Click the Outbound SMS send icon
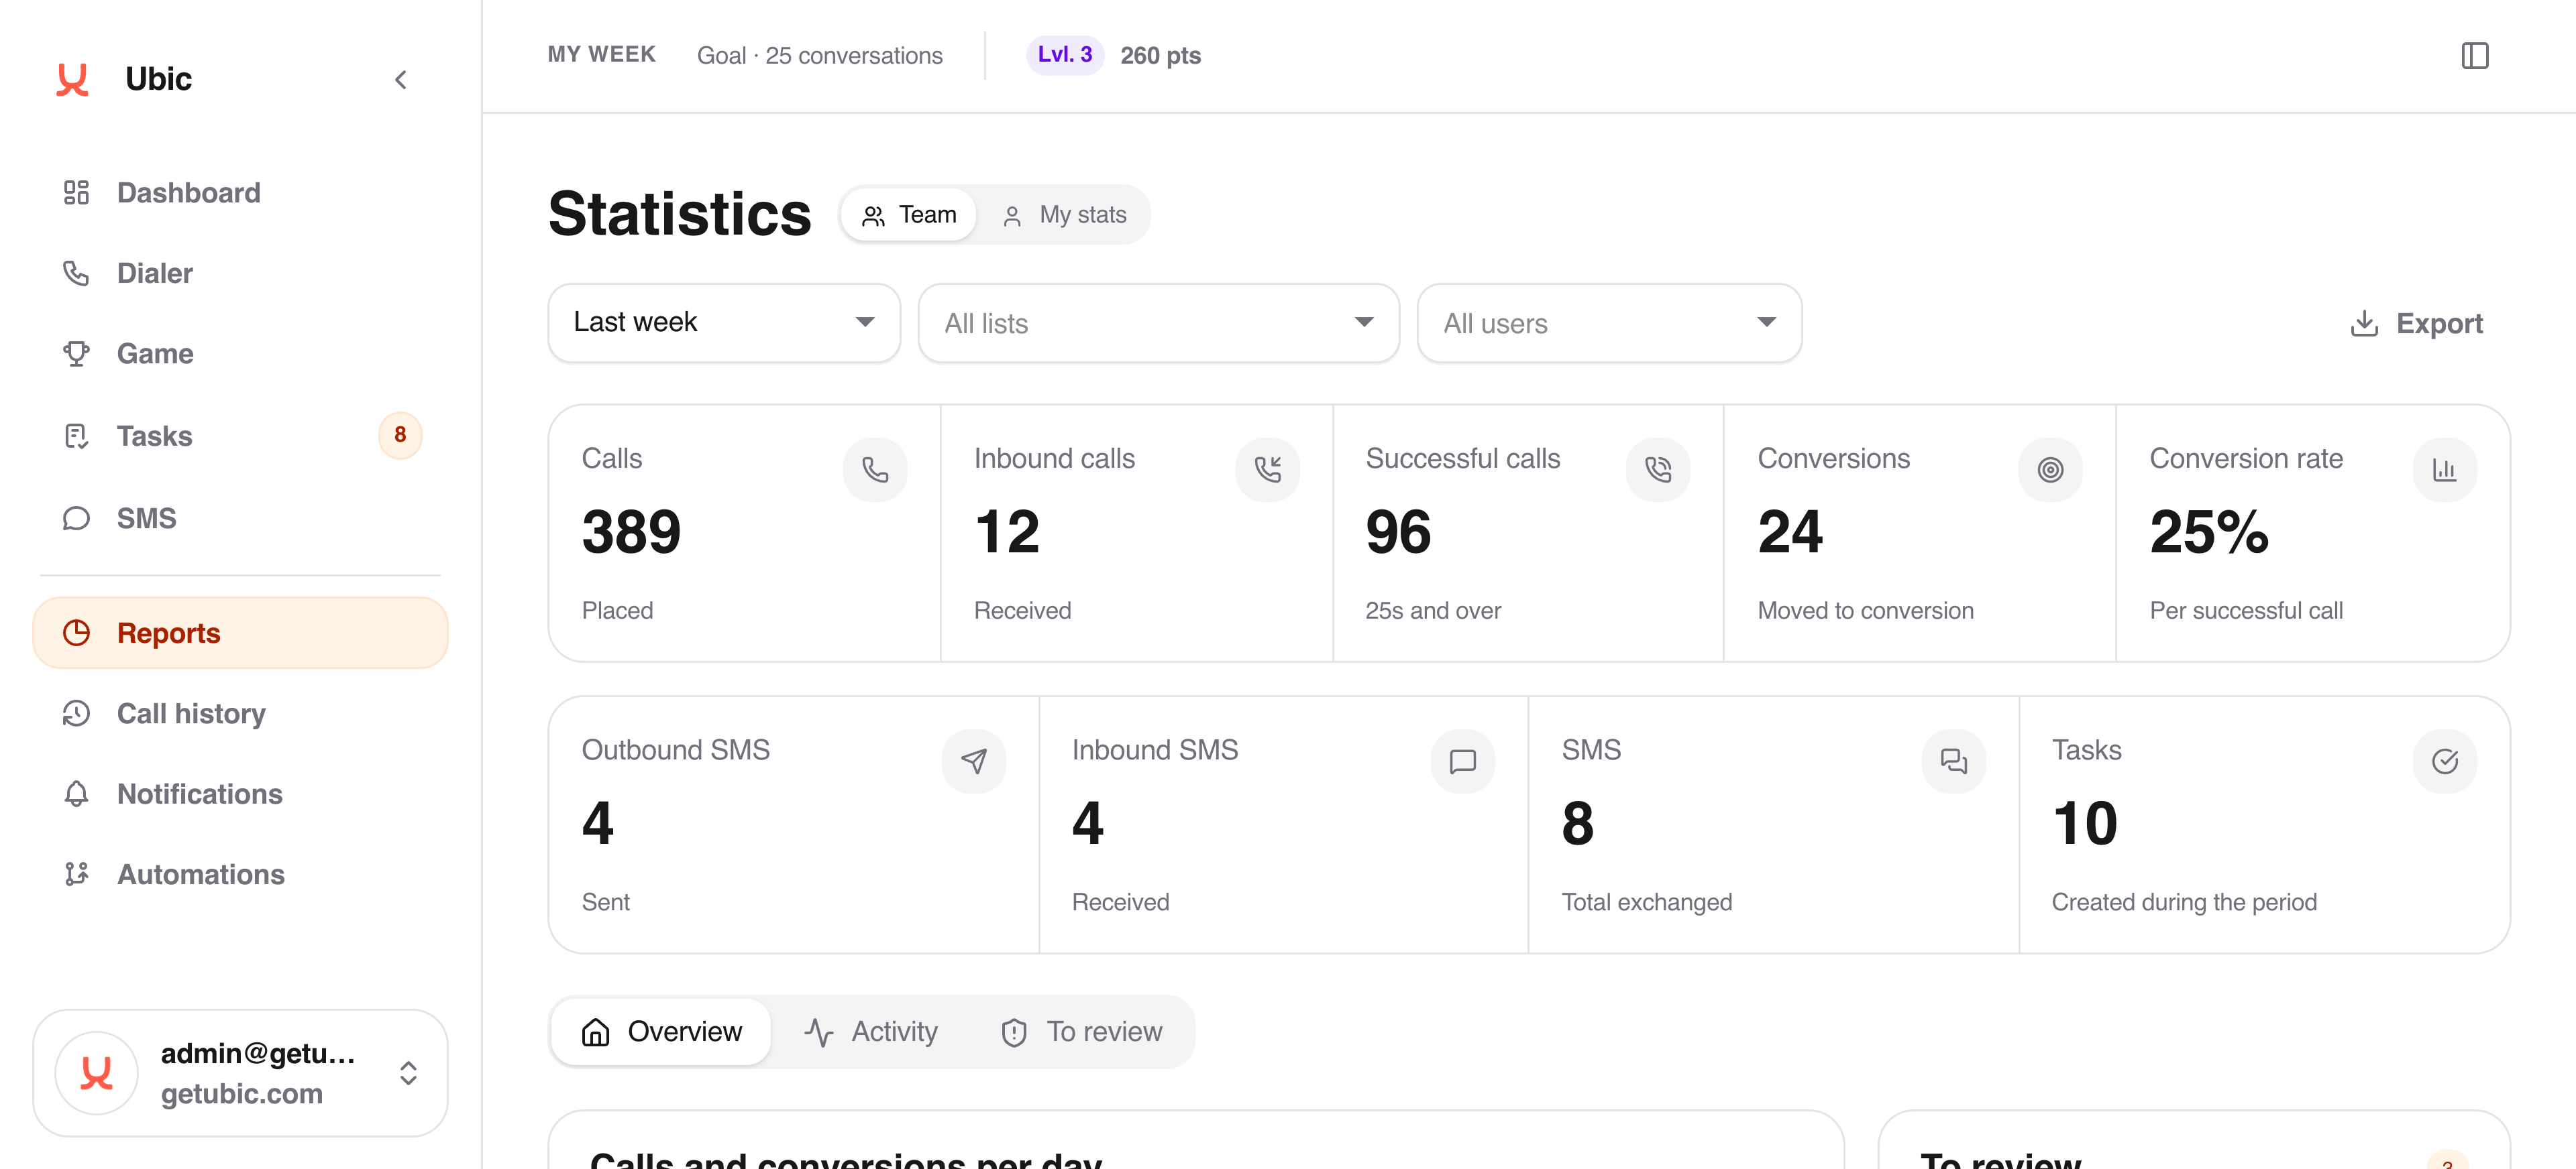 pos(973,761)
